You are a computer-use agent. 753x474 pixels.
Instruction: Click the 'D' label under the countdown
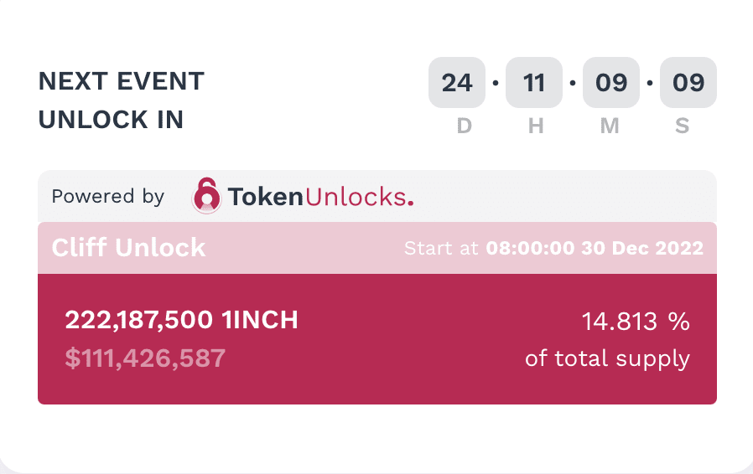click(x=465, y=126)
